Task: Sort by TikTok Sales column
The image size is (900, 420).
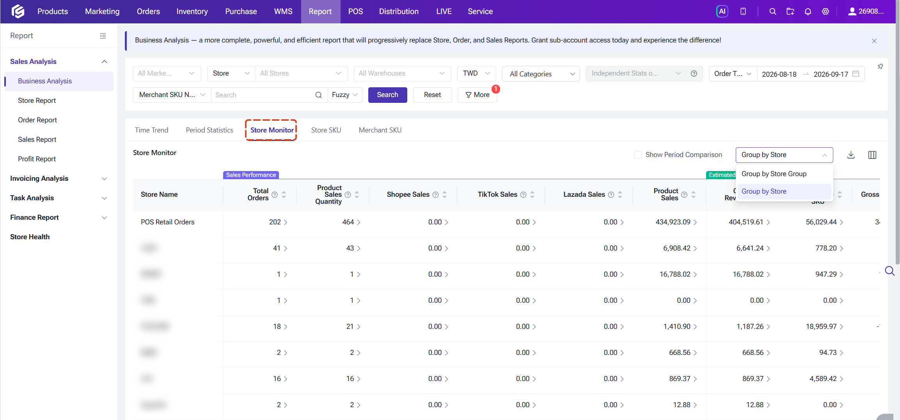Action: [x=533, y=195]
